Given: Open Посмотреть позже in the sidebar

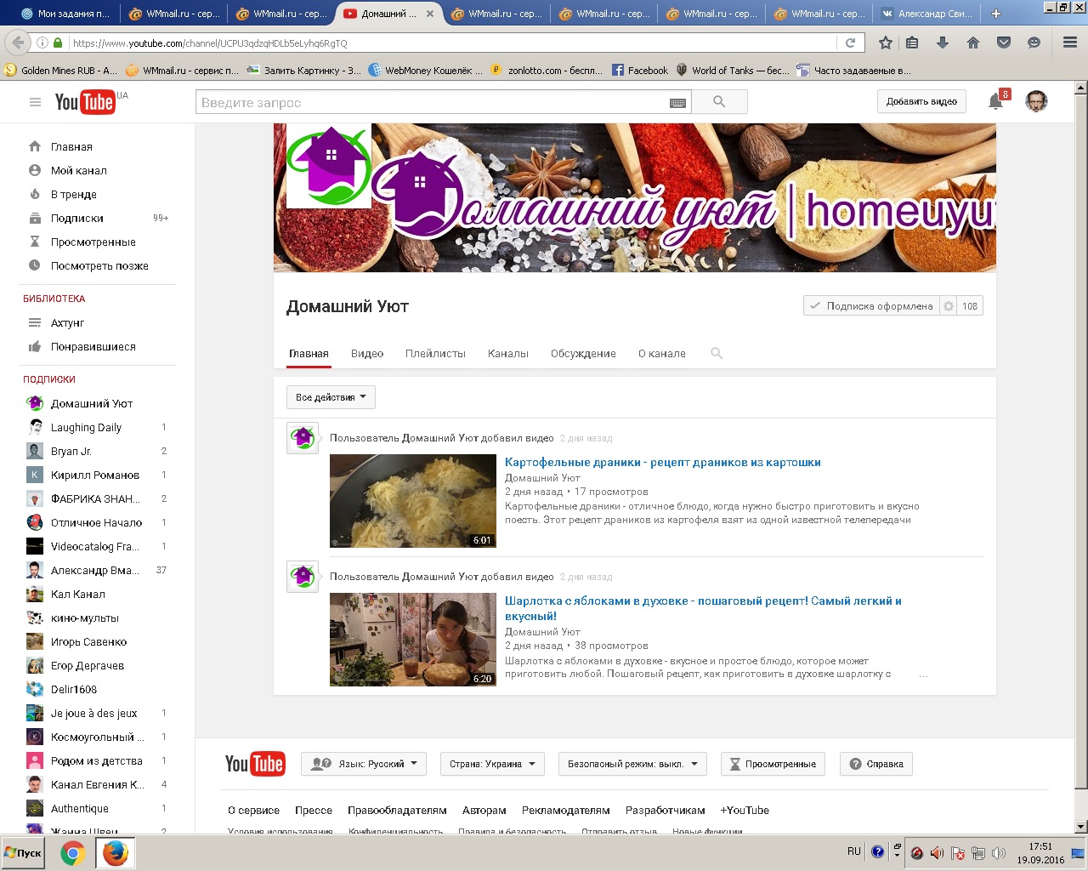Looking at the screenshot, I should tap(98, 266).
